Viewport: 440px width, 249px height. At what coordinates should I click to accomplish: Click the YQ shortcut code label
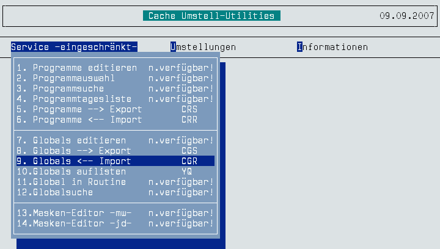point(186,171)
